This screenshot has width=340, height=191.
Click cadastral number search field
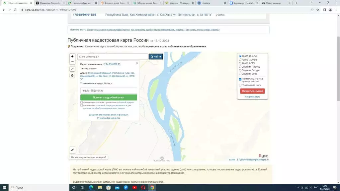pos(113,56)
